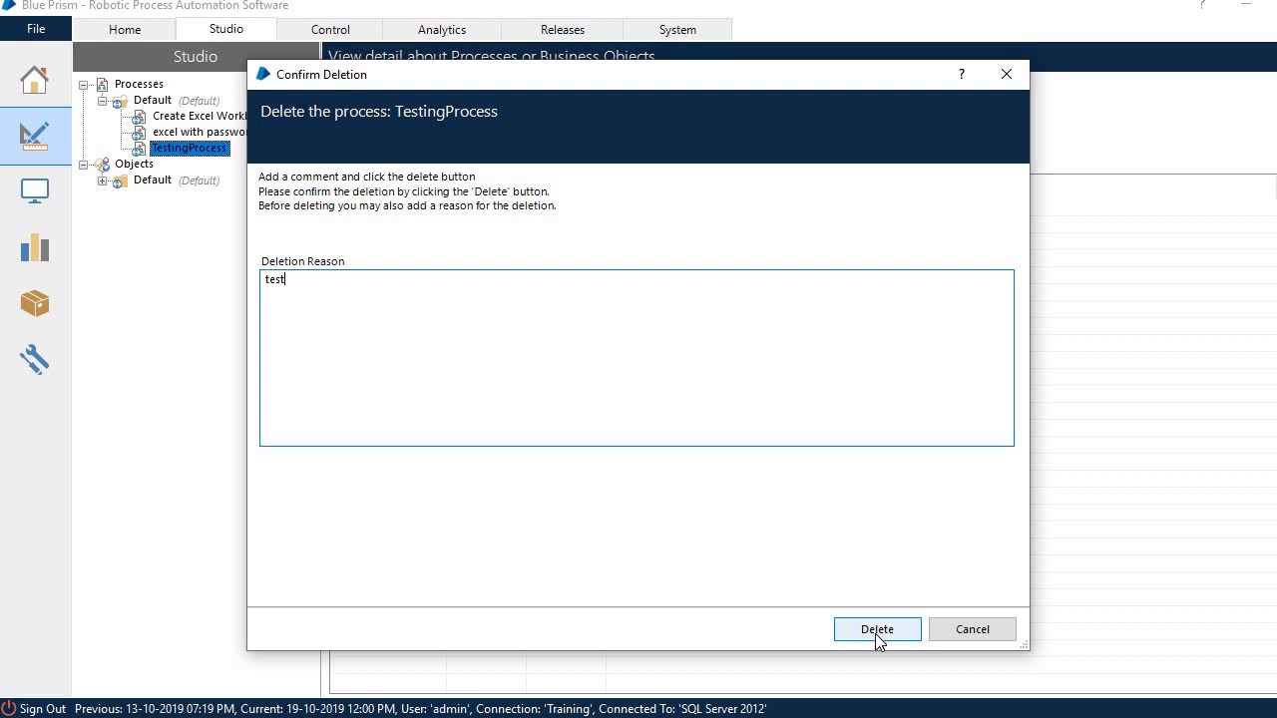The image size is (1277, 718).
Task: Switch to the Home tab
Action: coord(125,30)
